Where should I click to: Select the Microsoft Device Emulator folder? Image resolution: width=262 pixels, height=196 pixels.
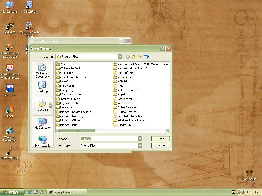pyautogui.click(x=74, y=112)
